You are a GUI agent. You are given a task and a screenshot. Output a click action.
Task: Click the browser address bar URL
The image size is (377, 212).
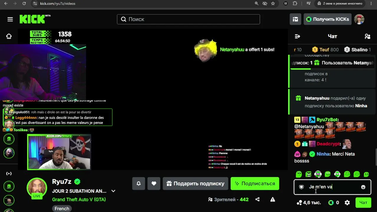pos(58,4)
